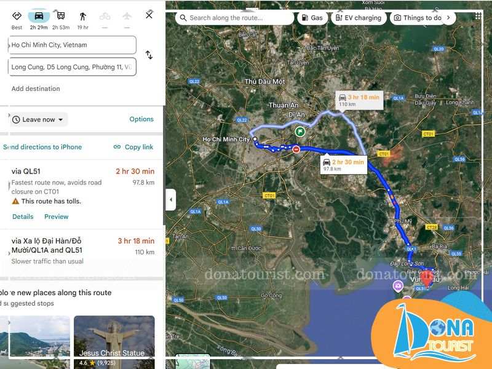Screen dimensions: 492x369
Task: Select the flights airplane mode
Action: 127,16
